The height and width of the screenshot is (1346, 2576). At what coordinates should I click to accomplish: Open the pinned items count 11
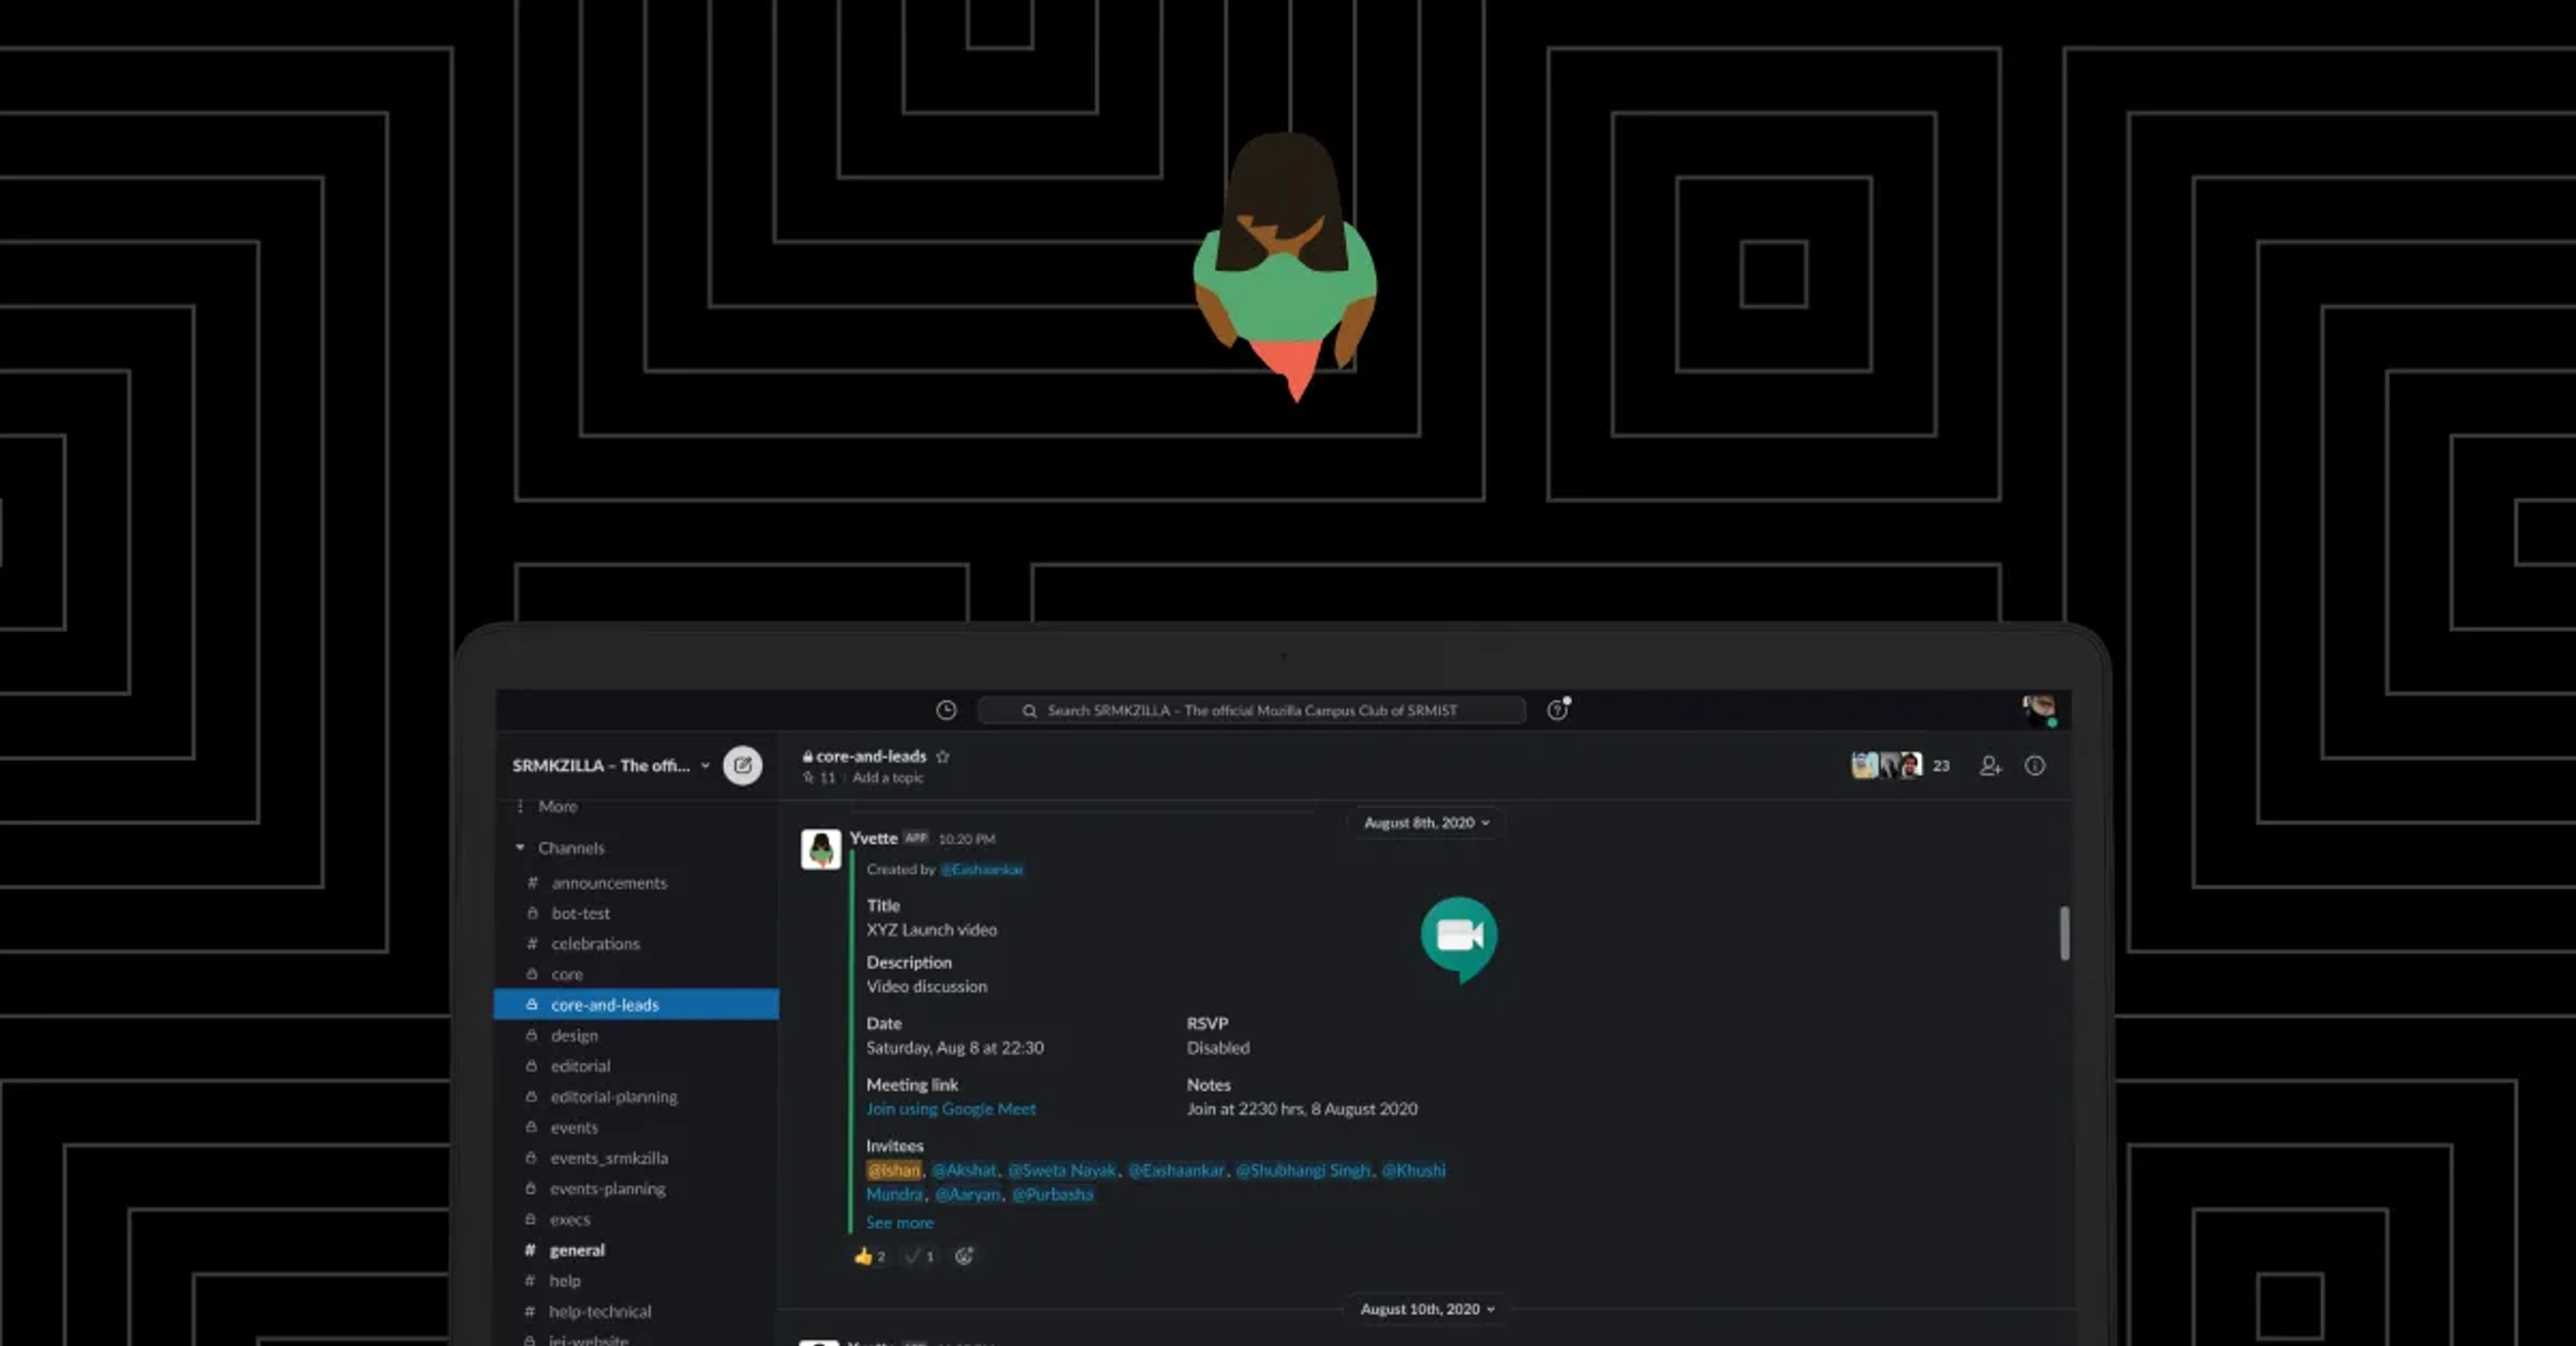click(x=819, y=778)
